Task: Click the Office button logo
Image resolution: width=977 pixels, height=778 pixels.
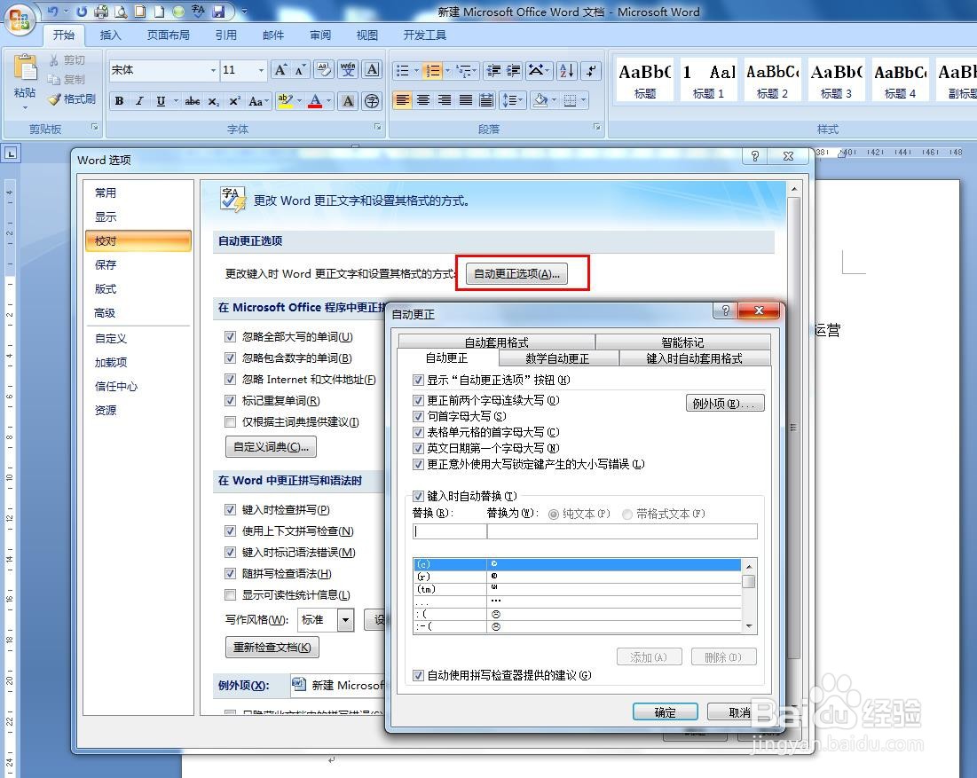Action: coord(20,19)
